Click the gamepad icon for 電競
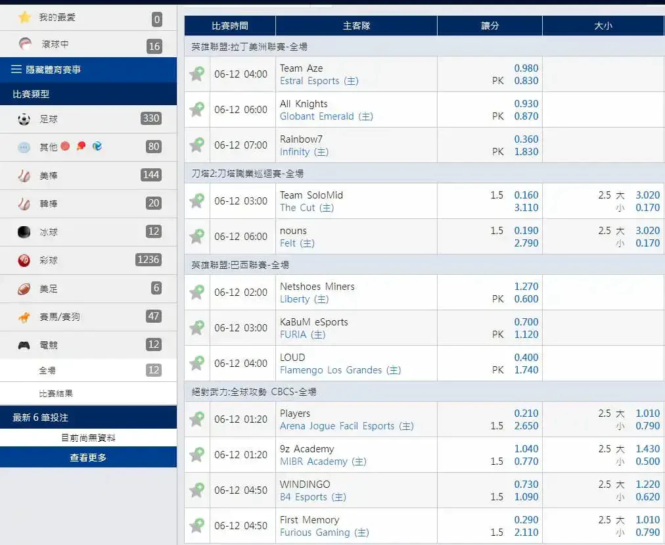 (x=24, y=345)
